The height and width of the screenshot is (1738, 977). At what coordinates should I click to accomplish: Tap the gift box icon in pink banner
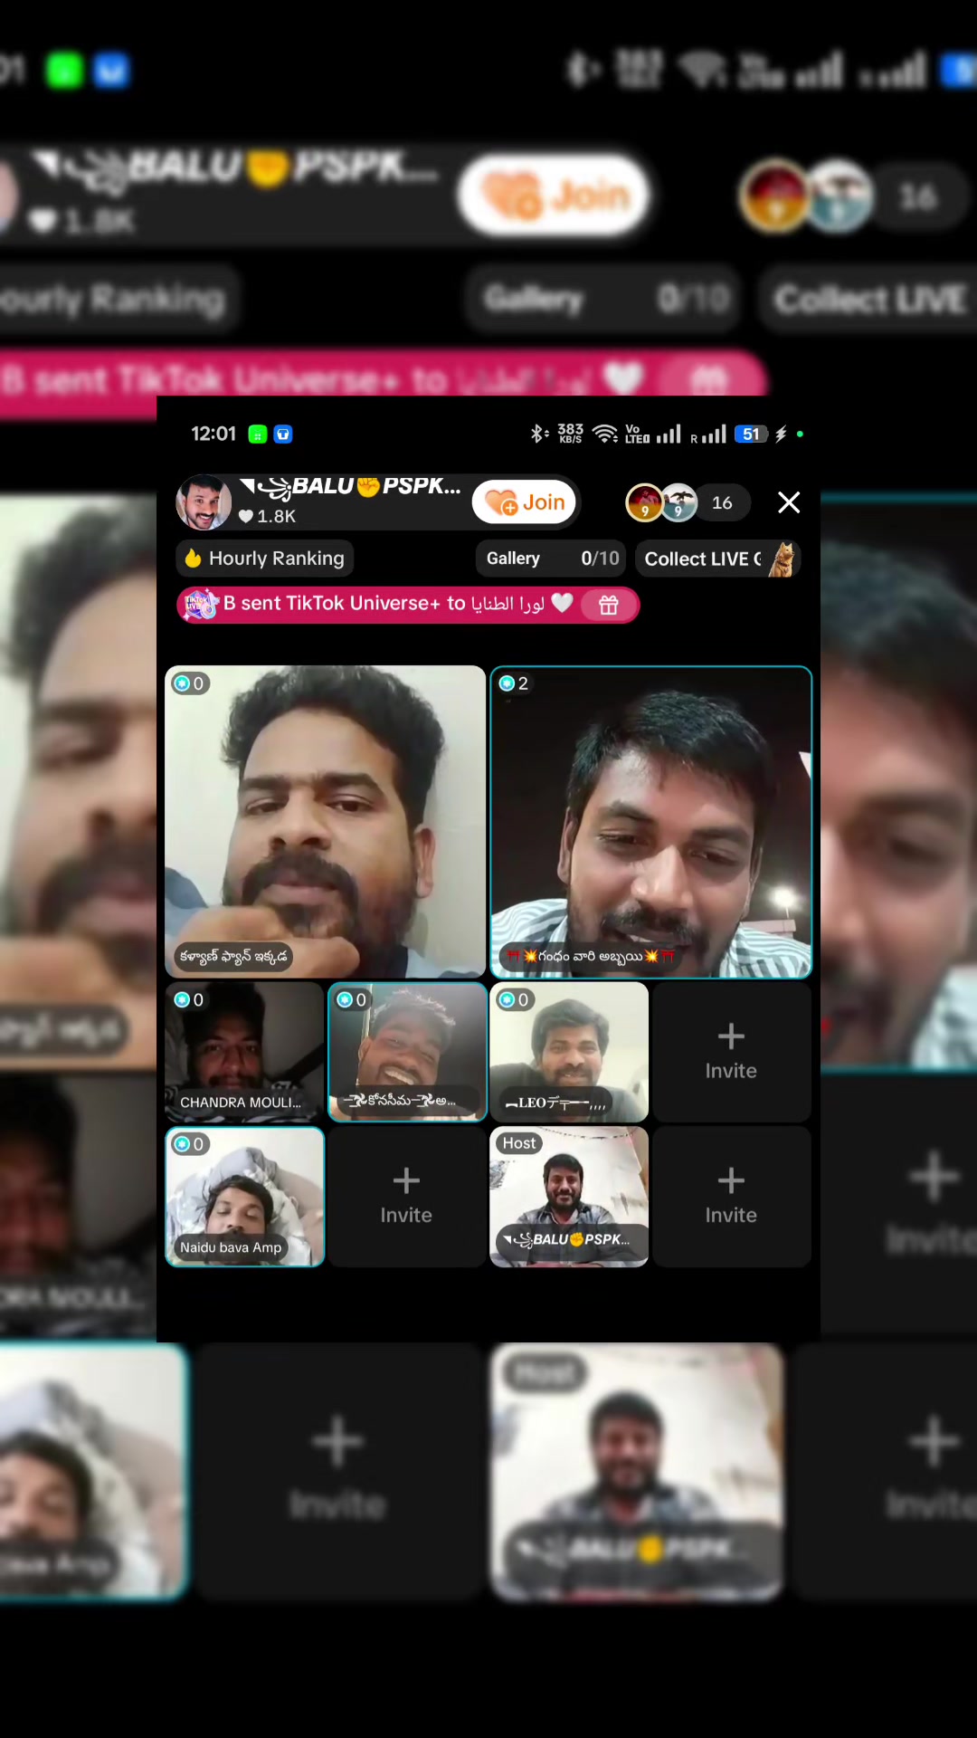[608, 605]
